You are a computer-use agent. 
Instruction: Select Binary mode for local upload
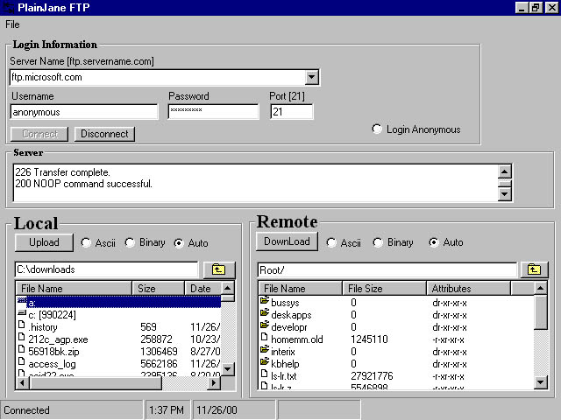[x=131, y=242]
